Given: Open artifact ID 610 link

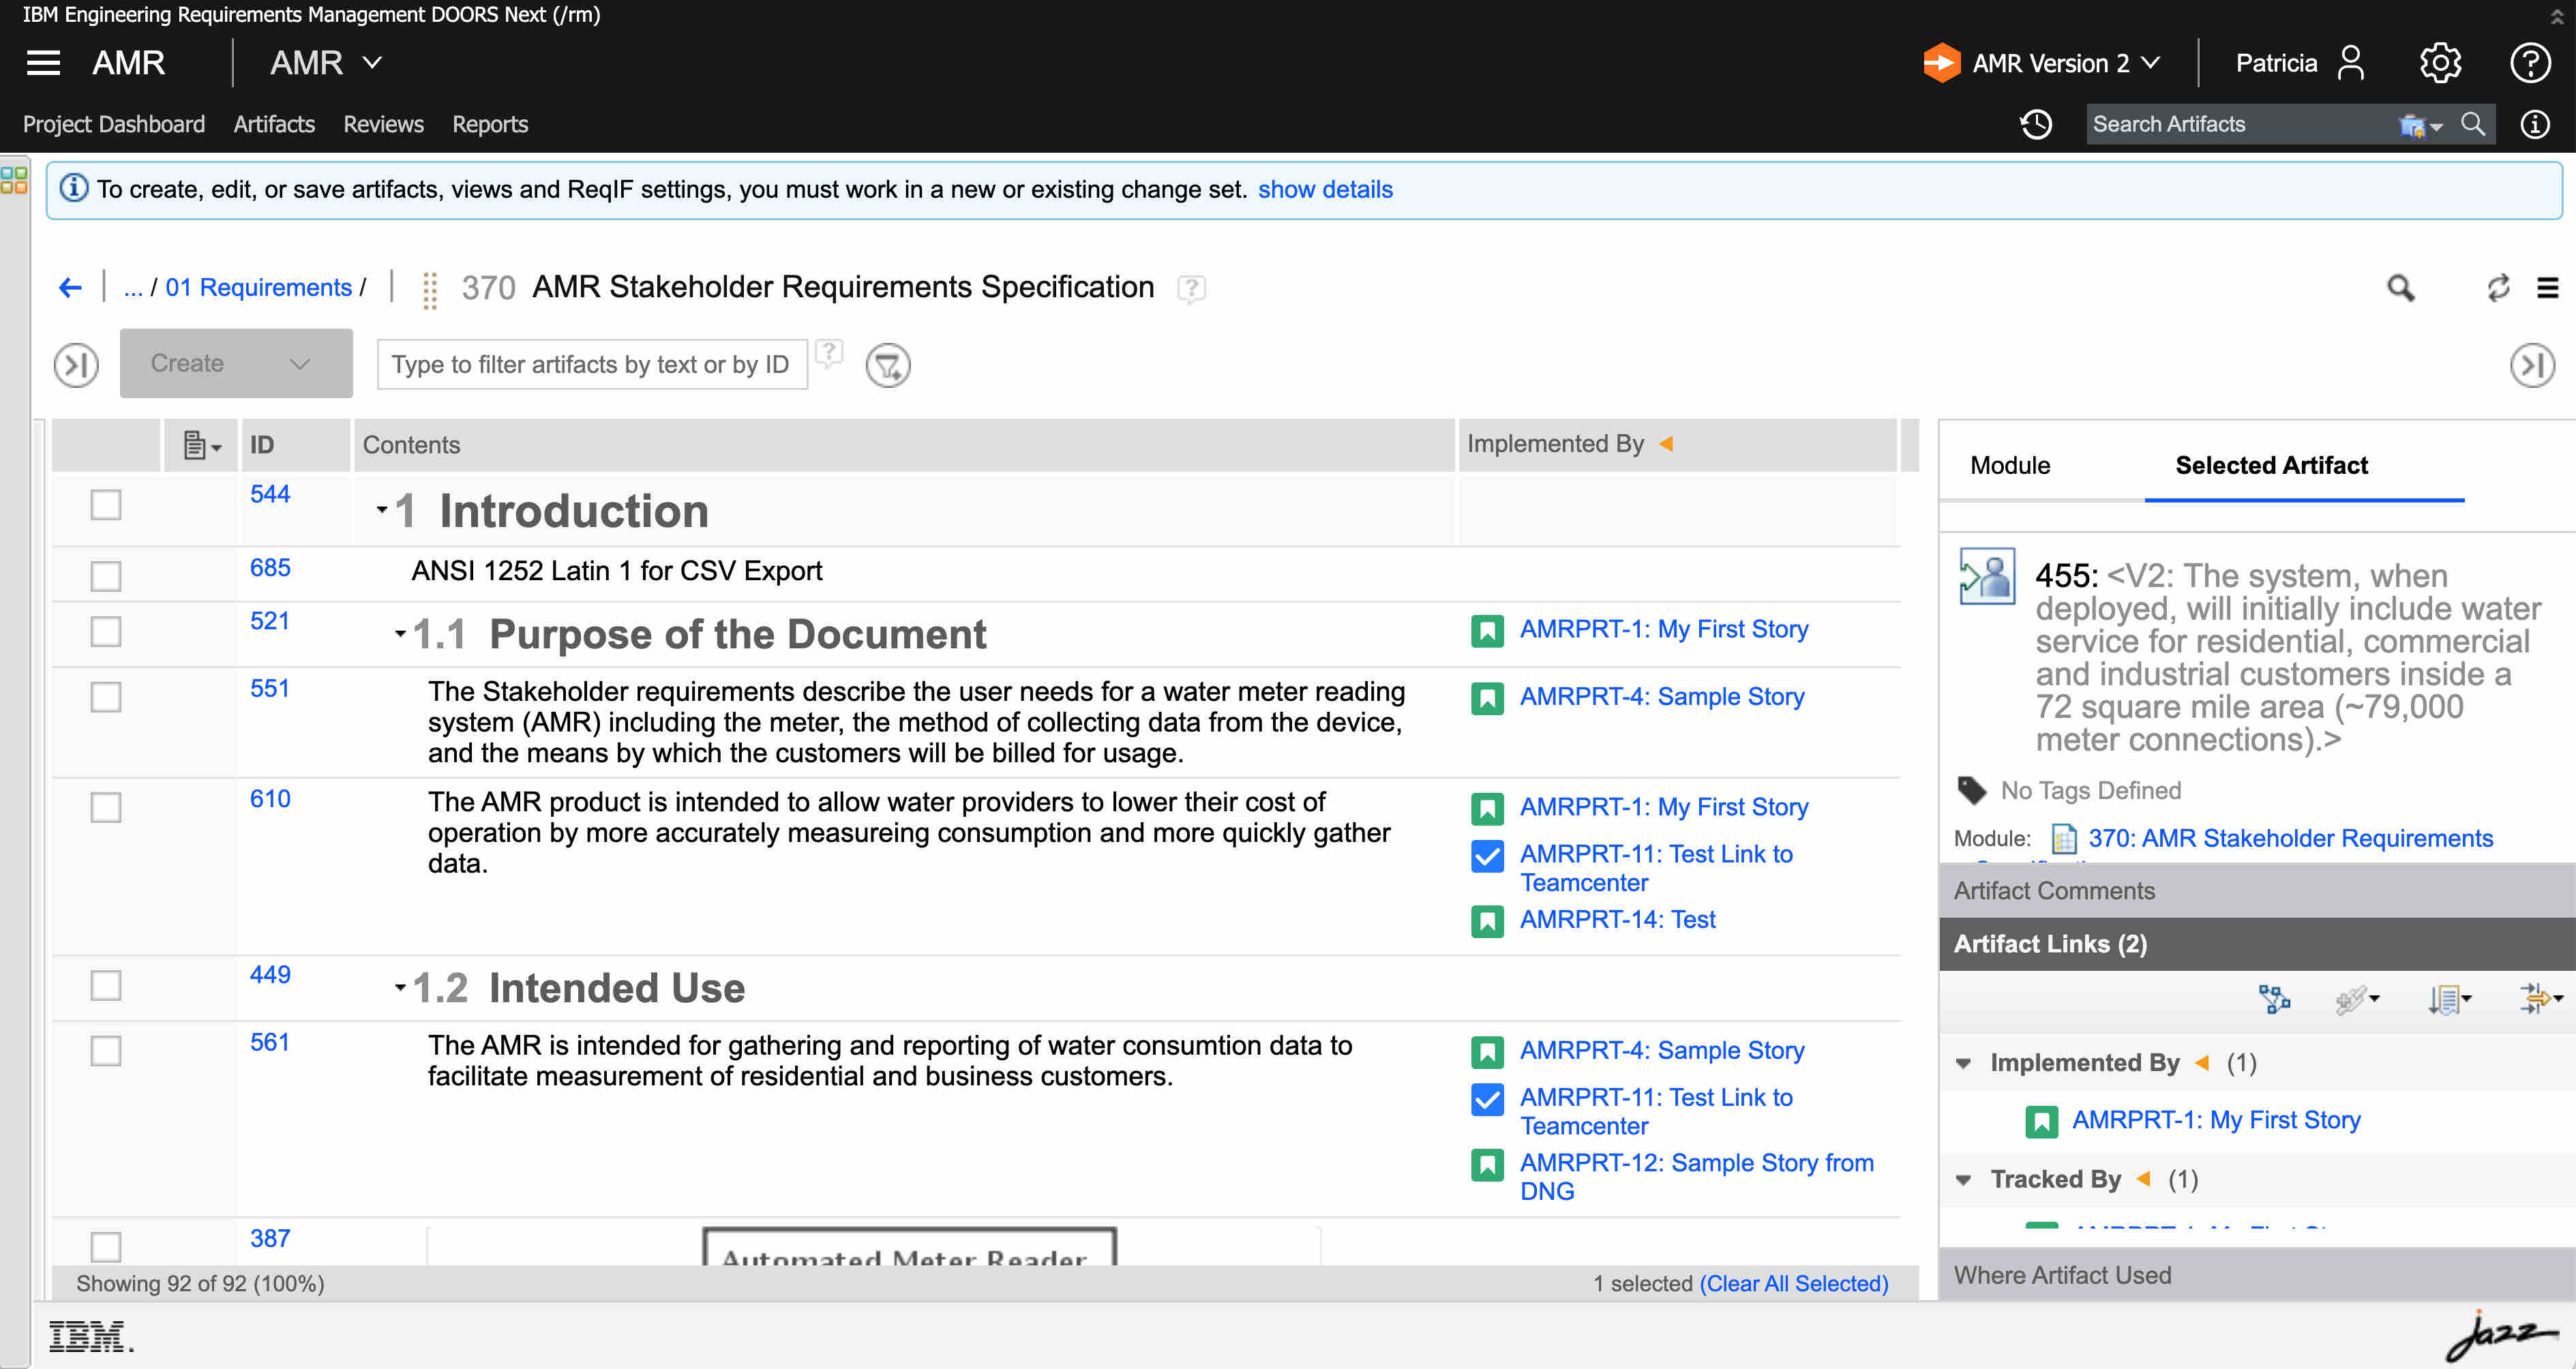Looking at the screenshot, I should coord(270,799).
